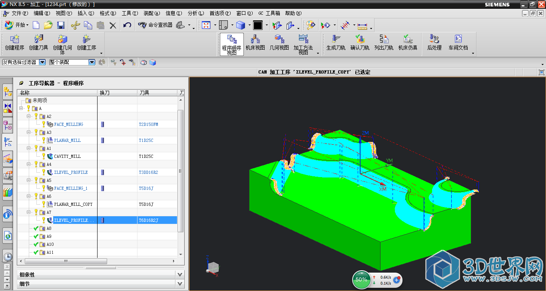The image size is (546, 291).
Task: Click the Fit view icon
Action: [206, 25]
